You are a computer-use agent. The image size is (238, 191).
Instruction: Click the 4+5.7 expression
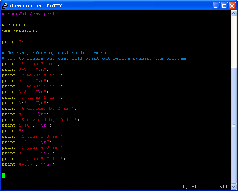25,164
